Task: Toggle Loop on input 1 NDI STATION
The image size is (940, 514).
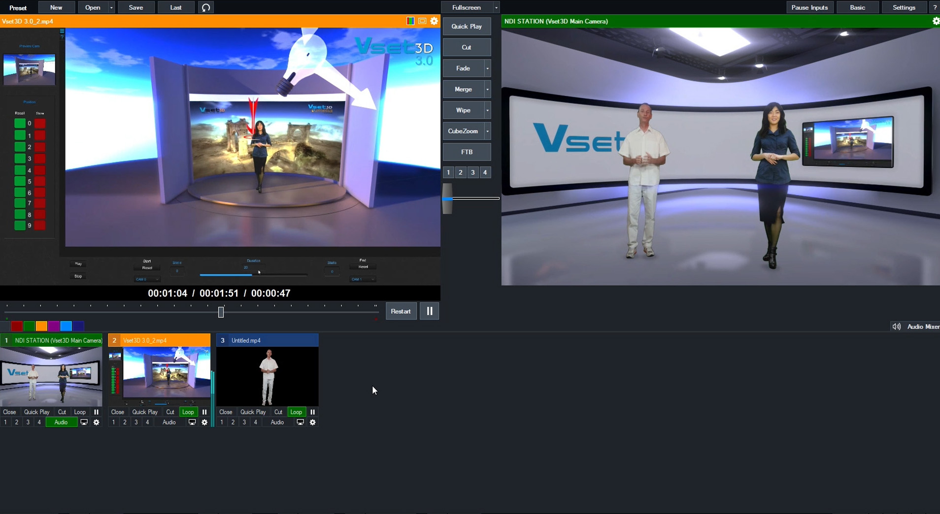Action: pos(80,412)
